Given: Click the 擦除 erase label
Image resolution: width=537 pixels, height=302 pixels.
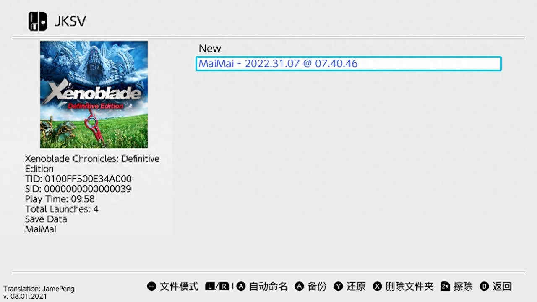Looking at the screenshot, I should coord(463,286).
